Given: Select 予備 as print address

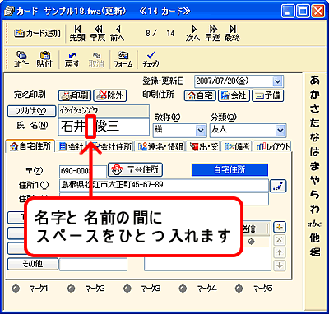Looking at the screenshot, I should coord(267,95).
